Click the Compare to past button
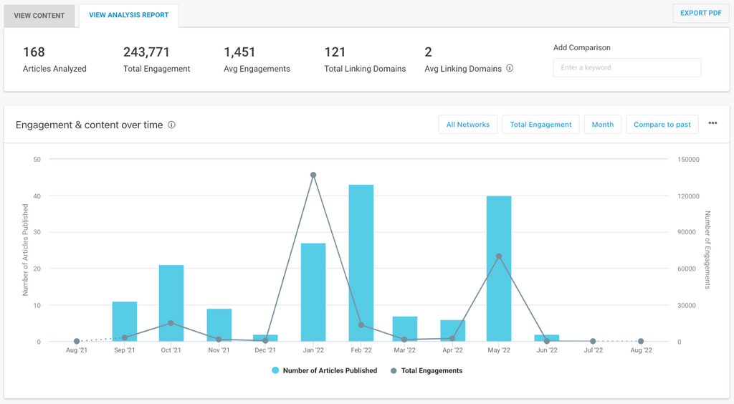Screen dimensions: 734x404 coord(662,125)
